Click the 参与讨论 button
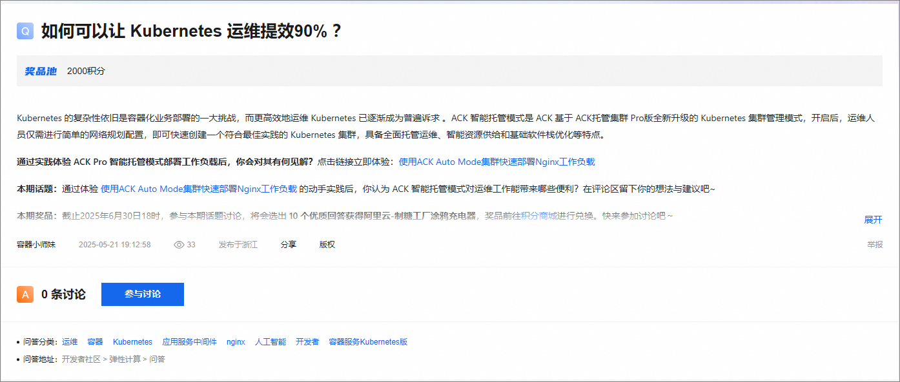Viewport: 900px width, 382px height. click(x=143, y=294)
